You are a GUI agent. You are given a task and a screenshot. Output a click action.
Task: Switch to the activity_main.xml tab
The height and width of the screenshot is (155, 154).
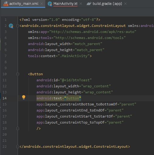click(x=23, y=4)
